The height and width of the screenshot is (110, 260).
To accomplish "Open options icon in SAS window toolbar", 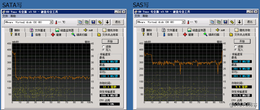I will point(232,22).
